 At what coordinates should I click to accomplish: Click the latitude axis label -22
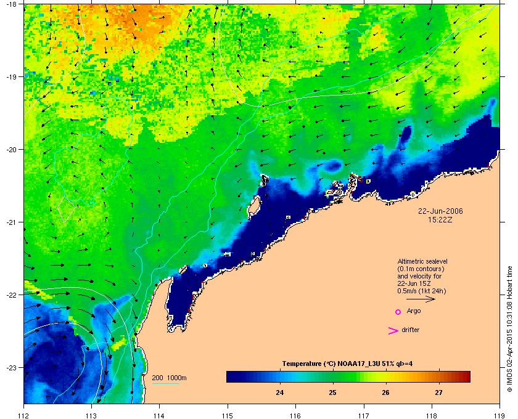point(10,295)
